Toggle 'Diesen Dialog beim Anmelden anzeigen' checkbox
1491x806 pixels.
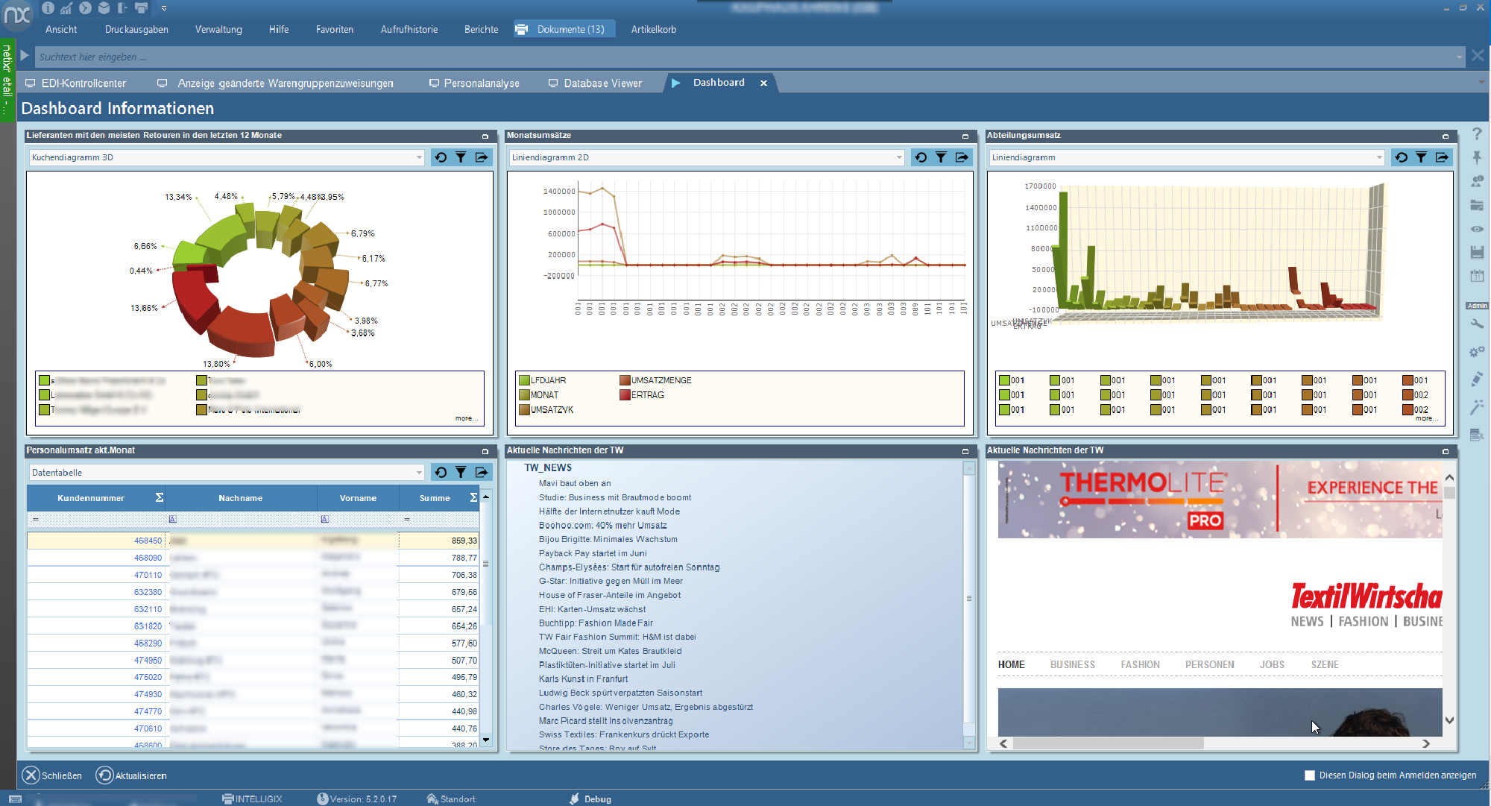pos(1310,775)
